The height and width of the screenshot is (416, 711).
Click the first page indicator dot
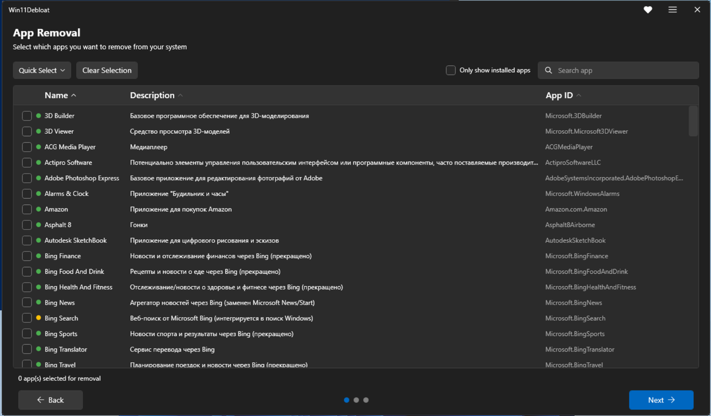[347, 400]
